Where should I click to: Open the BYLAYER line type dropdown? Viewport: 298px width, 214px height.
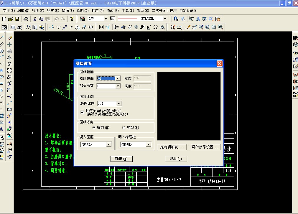coord(165,19)
